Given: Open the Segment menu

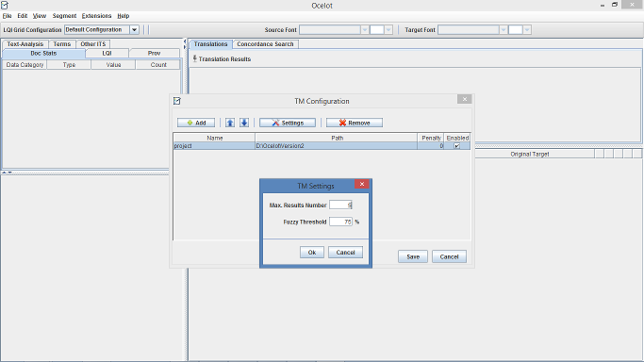Looking at the screenshot, I should pos(64,16).
